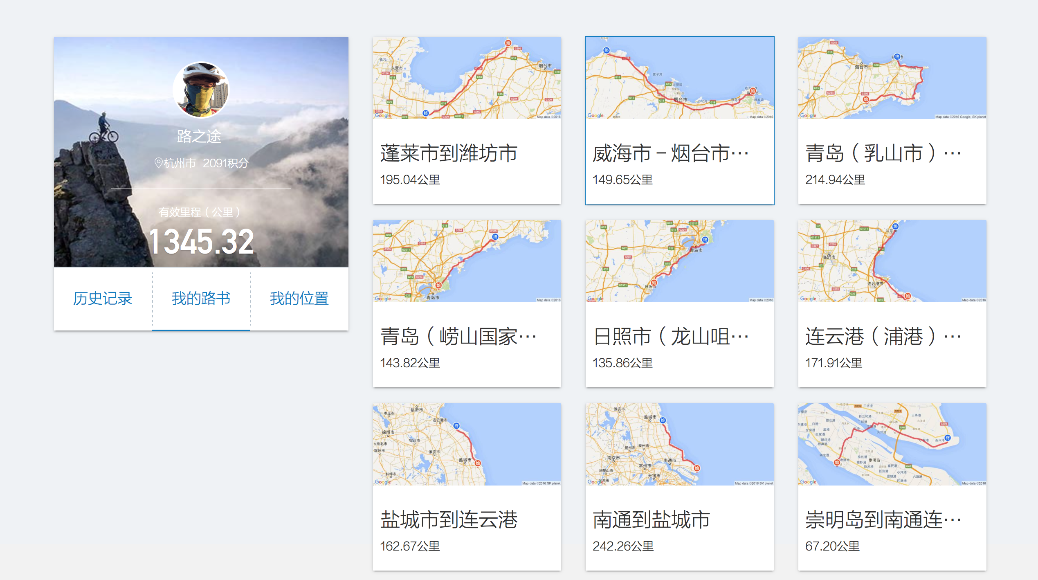Click the 1345.32 total mileage figure
Screen dimensions: 1038x580
[x=201, y=242]
